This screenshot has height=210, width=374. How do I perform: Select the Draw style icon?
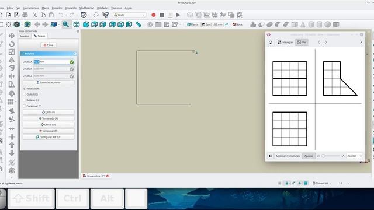click(x=17, y=24)
